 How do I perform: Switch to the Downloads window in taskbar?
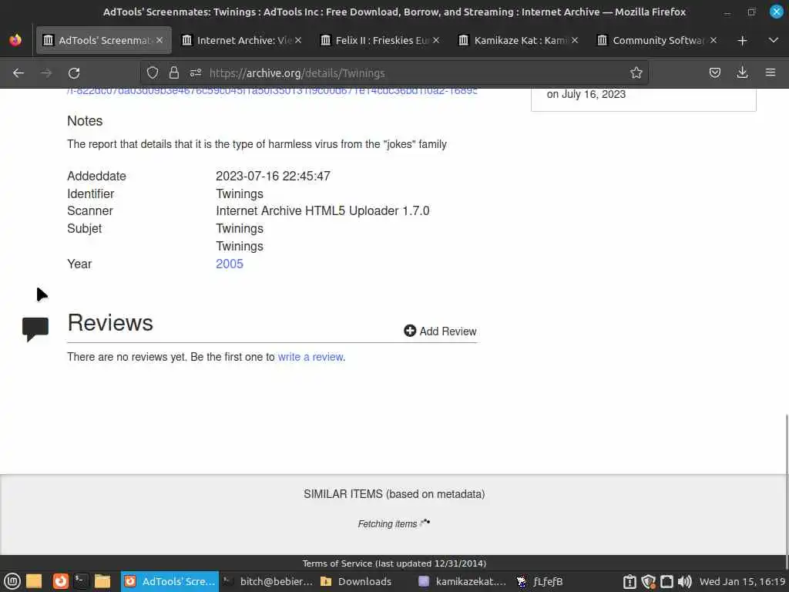click(x=356, y=581)
